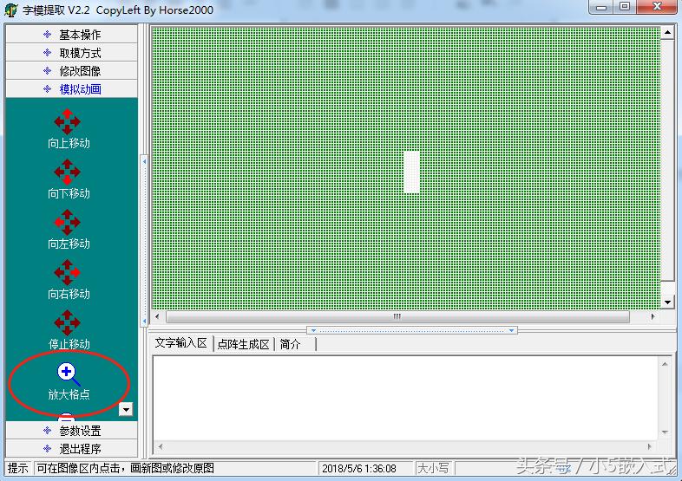This screenshot has width=682, height=481.
Task: Switch to the 点阵生成区 tab
Action: [243, 344]
